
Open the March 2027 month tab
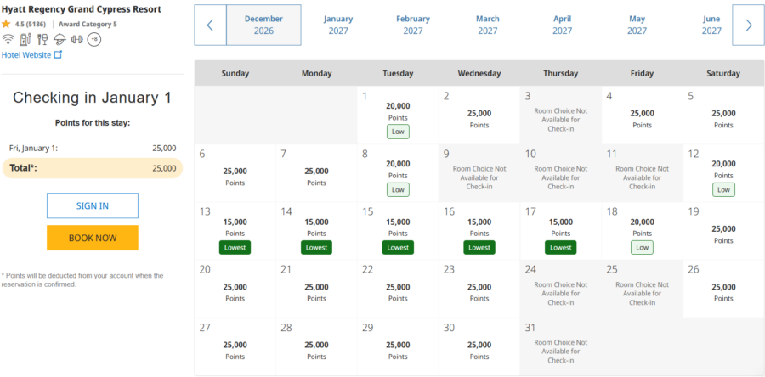(x=487, y=25)
